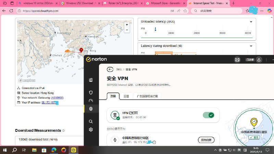Open Norton dashboard icon atop sidebar
The width and height of the screenshot is (274, 154).
91,80
